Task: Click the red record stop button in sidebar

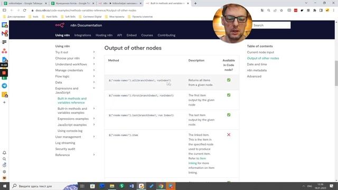Action: pyautogui.click(x=4, y=73)
